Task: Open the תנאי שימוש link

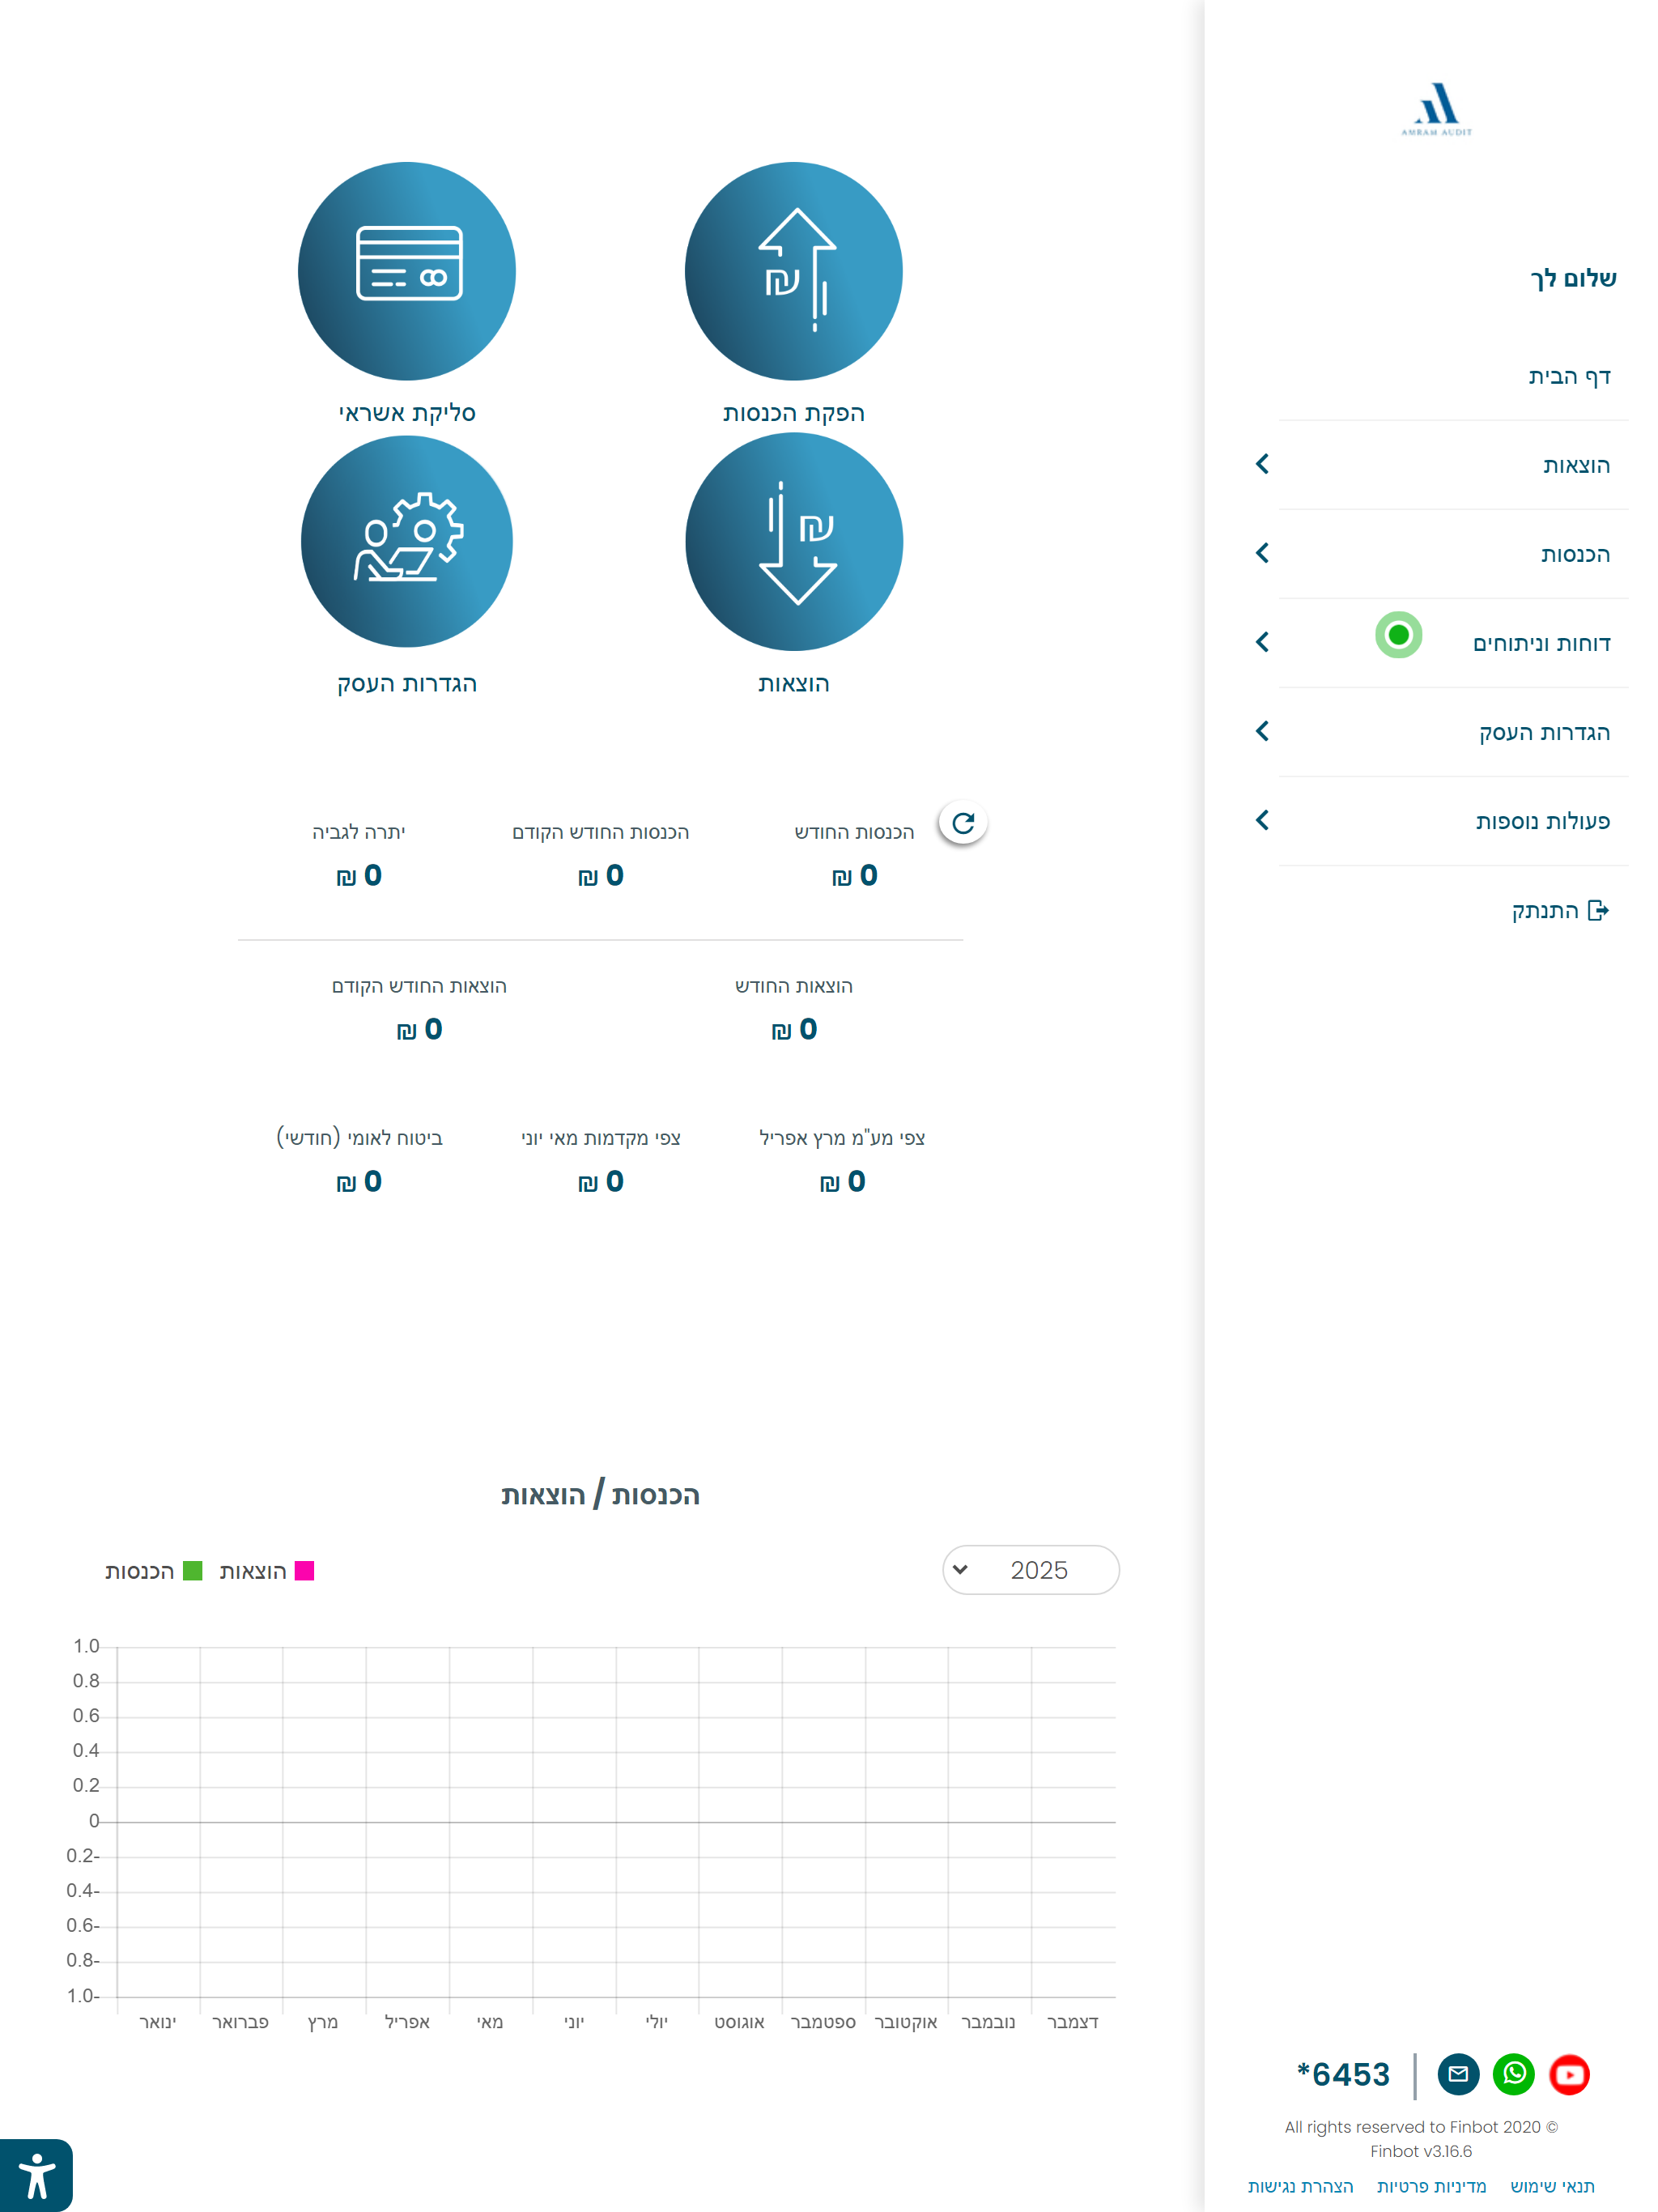Action: (1552, 2186)
